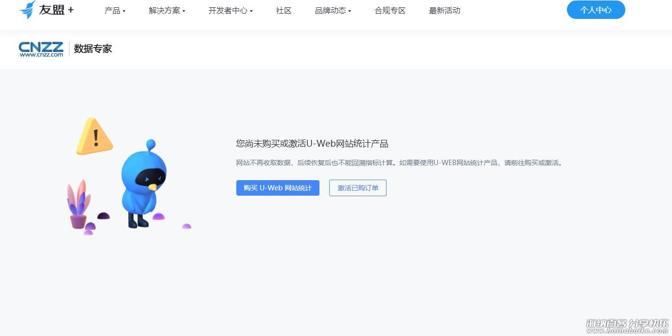Image resolution: width=672 pixels, height=336 pixels.
Task: Click the 友盟+ logo
Action: (47, 10)
